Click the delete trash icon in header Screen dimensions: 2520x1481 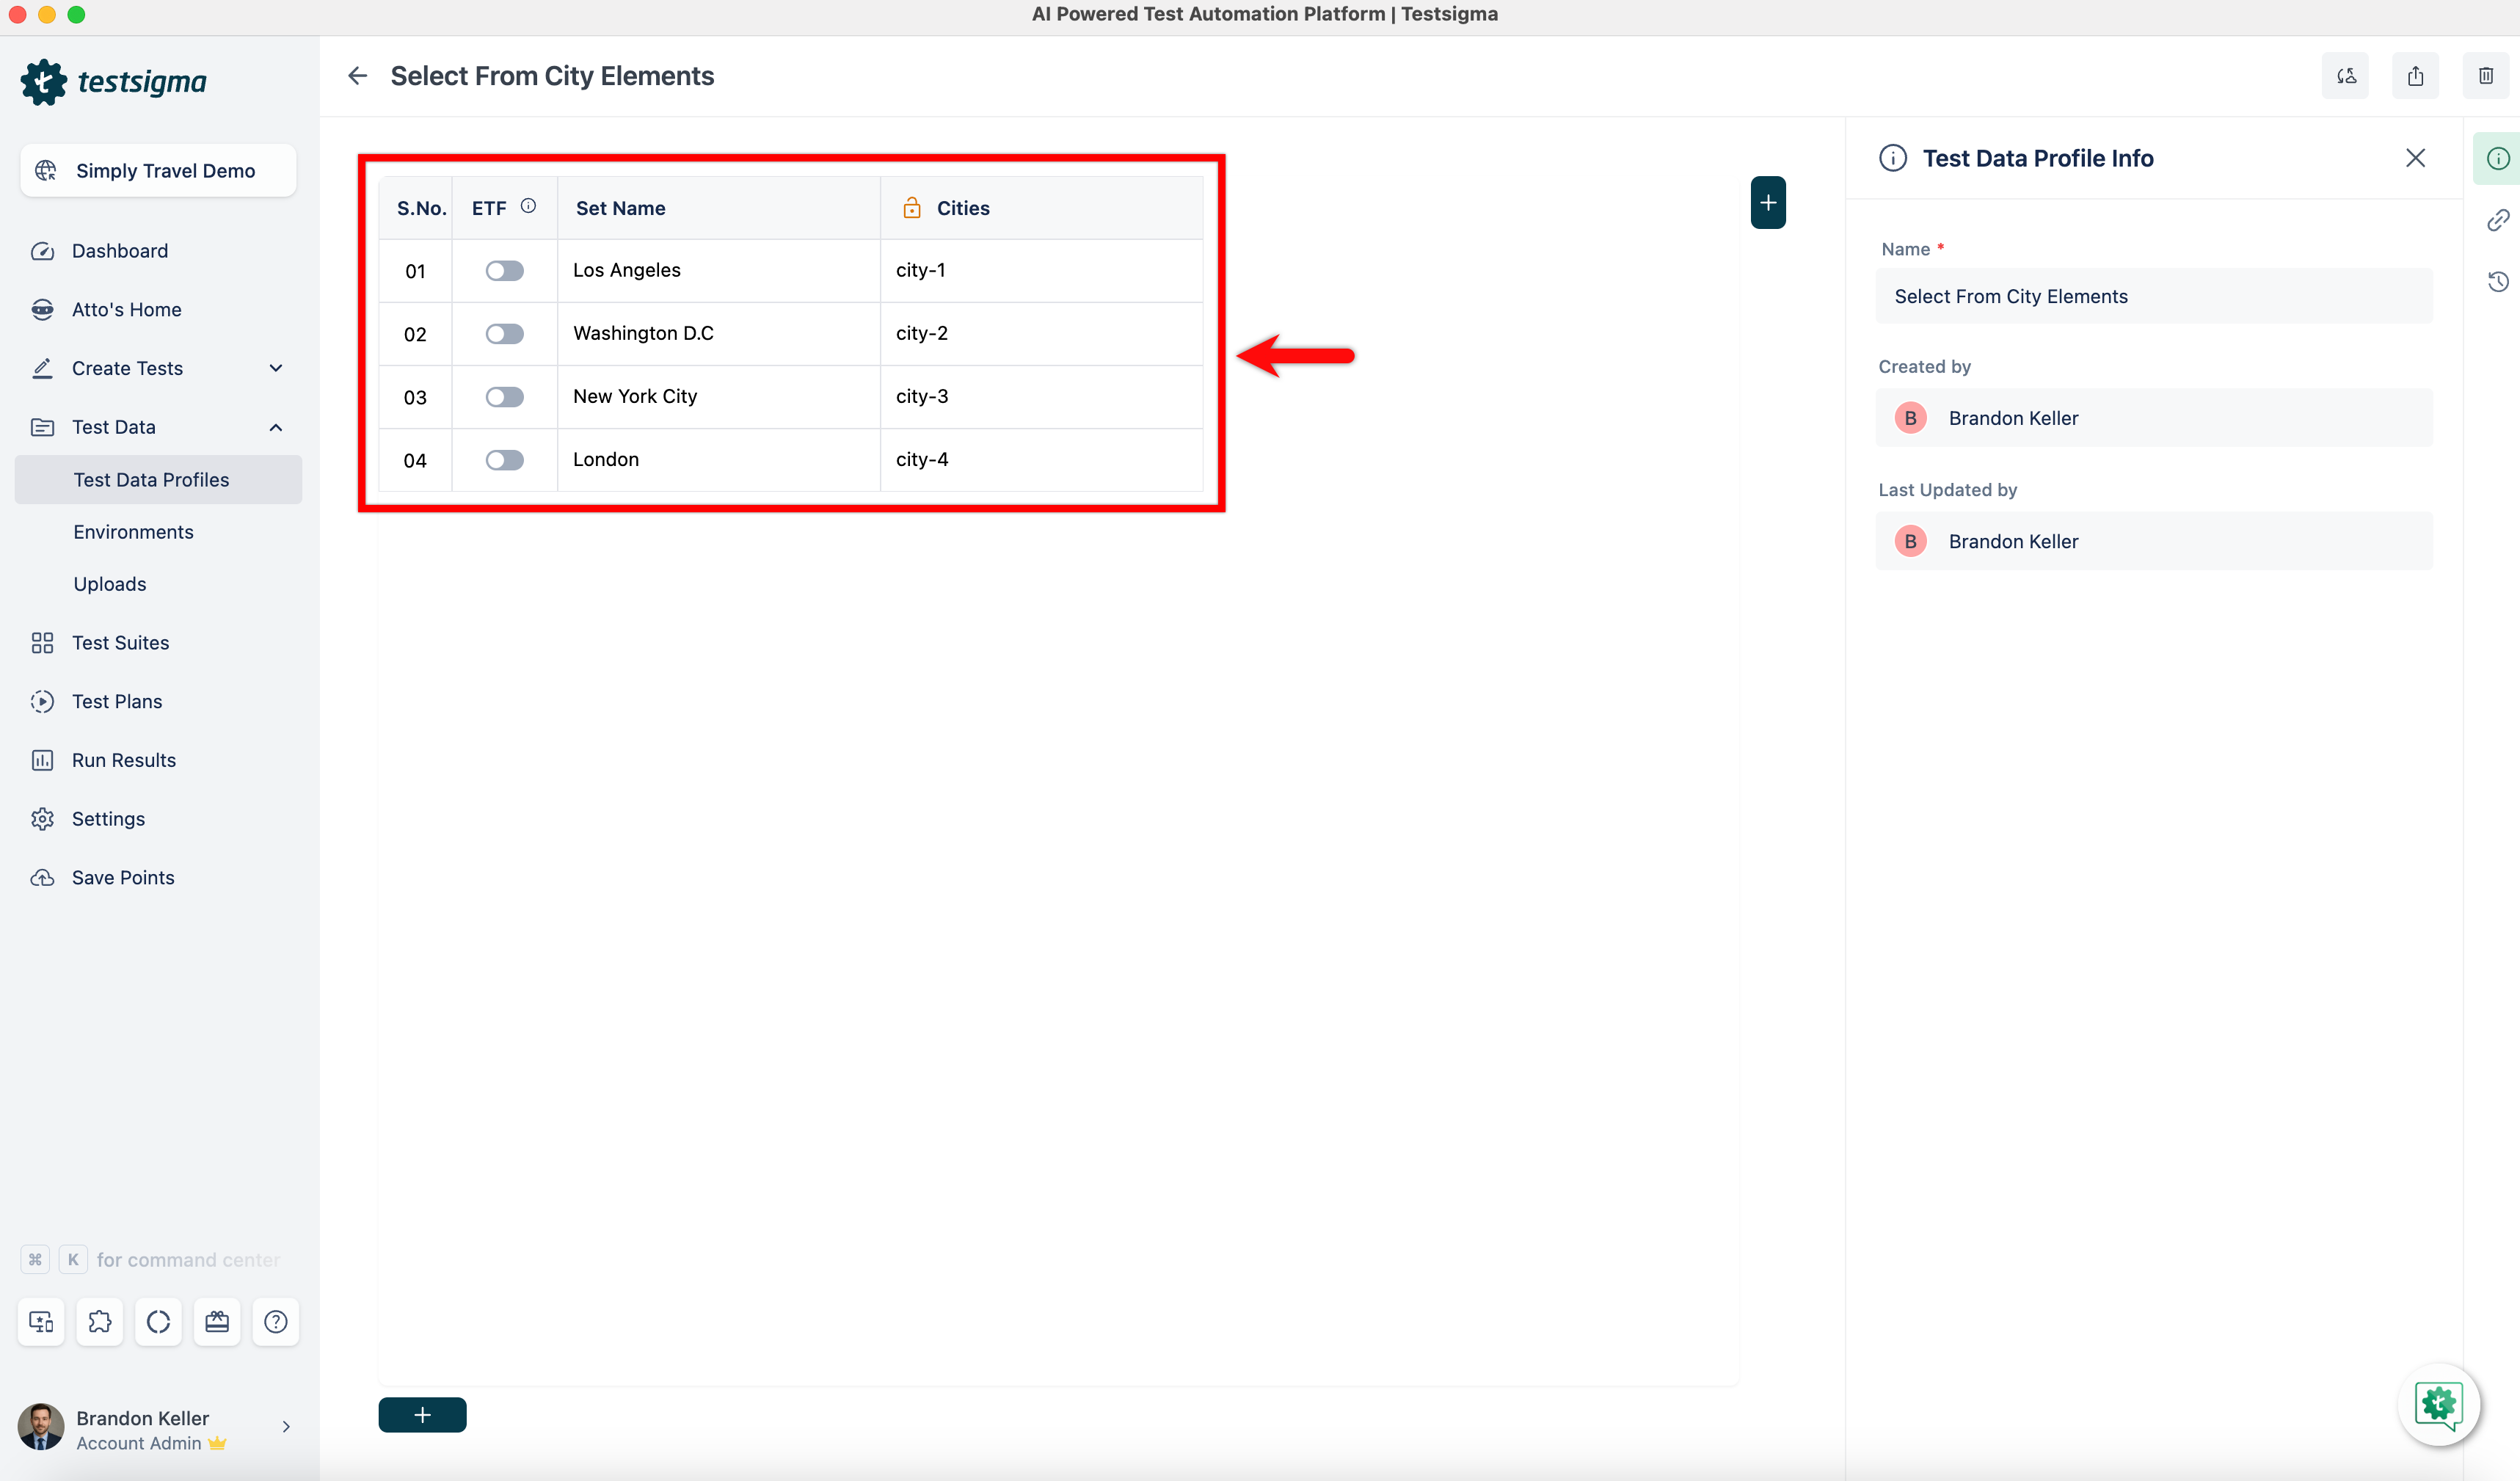point(2485,76)
